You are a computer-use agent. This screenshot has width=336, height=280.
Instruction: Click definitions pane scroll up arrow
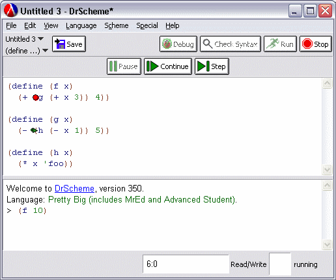327,83
